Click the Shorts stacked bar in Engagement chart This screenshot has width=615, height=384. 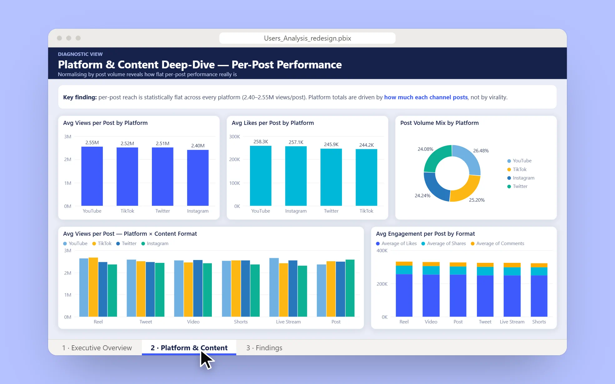[x=539, y=290]
